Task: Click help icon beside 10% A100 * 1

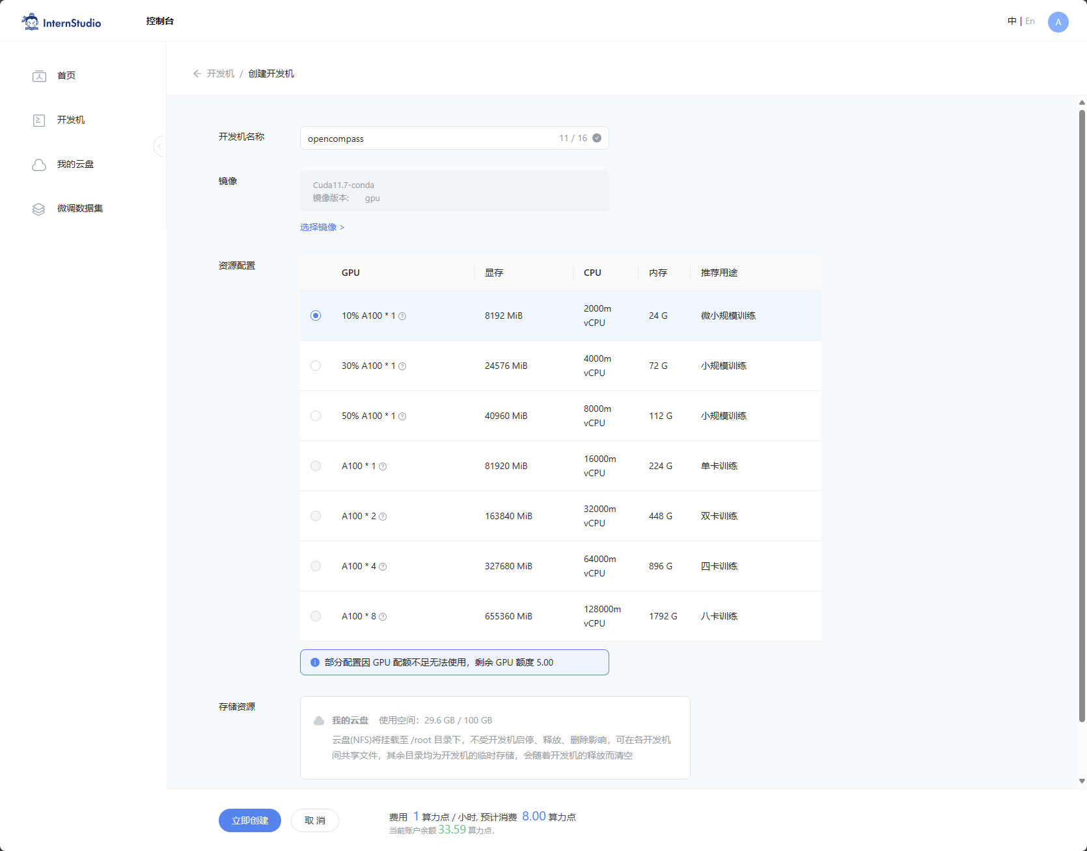Action: (402, 316)
